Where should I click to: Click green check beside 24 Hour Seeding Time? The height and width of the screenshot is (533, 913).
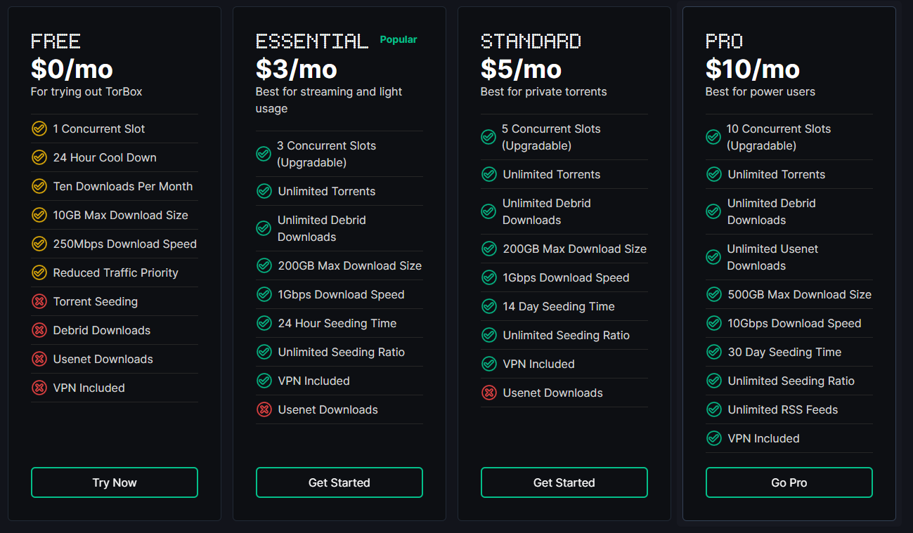coord(264,323)
